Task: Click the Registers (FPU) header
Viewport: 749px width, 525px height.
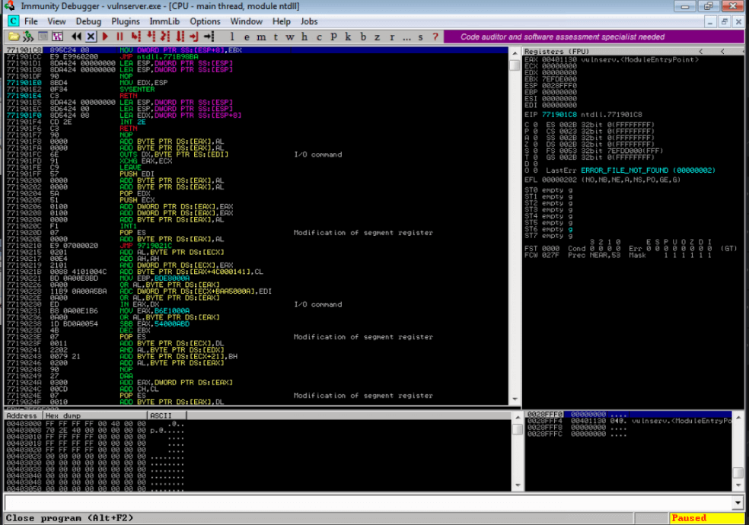Action: (556, 51)
